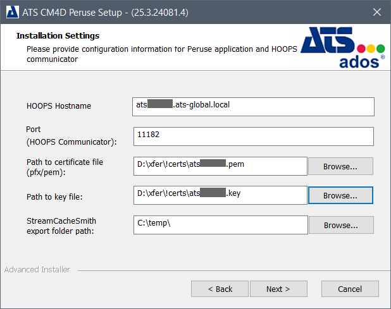Viewport: 391px width, 309px height.
Task: Browse for the StreamCacheSmith export folder
Action: (340, 226)
